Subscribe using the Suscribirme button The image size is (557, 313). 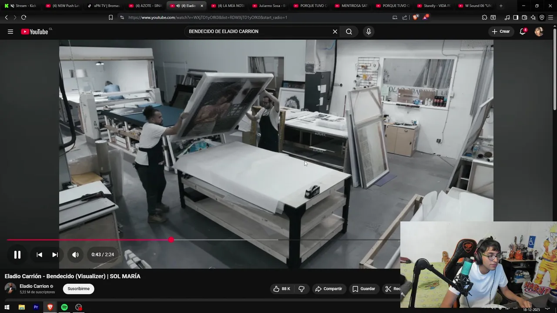tap(78, 289)
